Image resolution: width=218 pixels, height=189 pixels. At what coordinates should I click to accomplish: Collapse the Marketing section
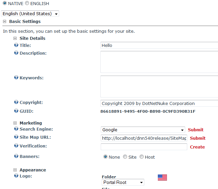pos(15,123)
